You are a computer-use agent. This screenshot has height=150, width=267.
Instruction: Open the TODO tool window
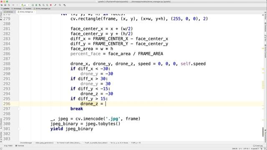(8, 146)
